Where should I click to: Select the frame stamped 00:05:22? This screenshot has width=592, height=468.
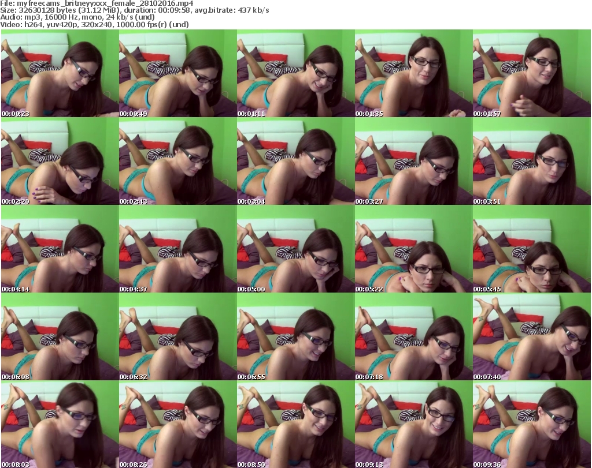tap(414, 249)
